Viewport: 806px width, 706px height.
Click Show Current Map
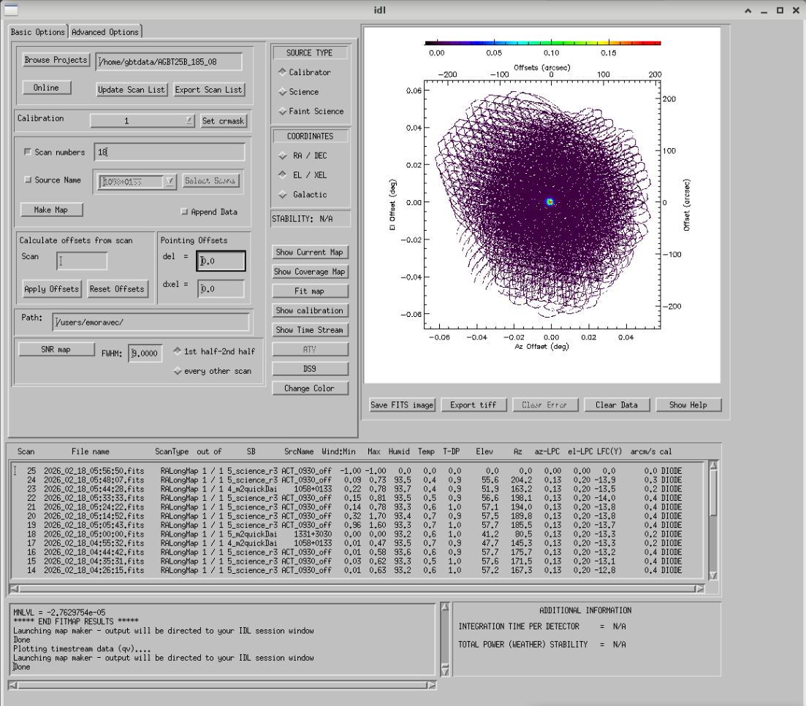click(309, 252)
